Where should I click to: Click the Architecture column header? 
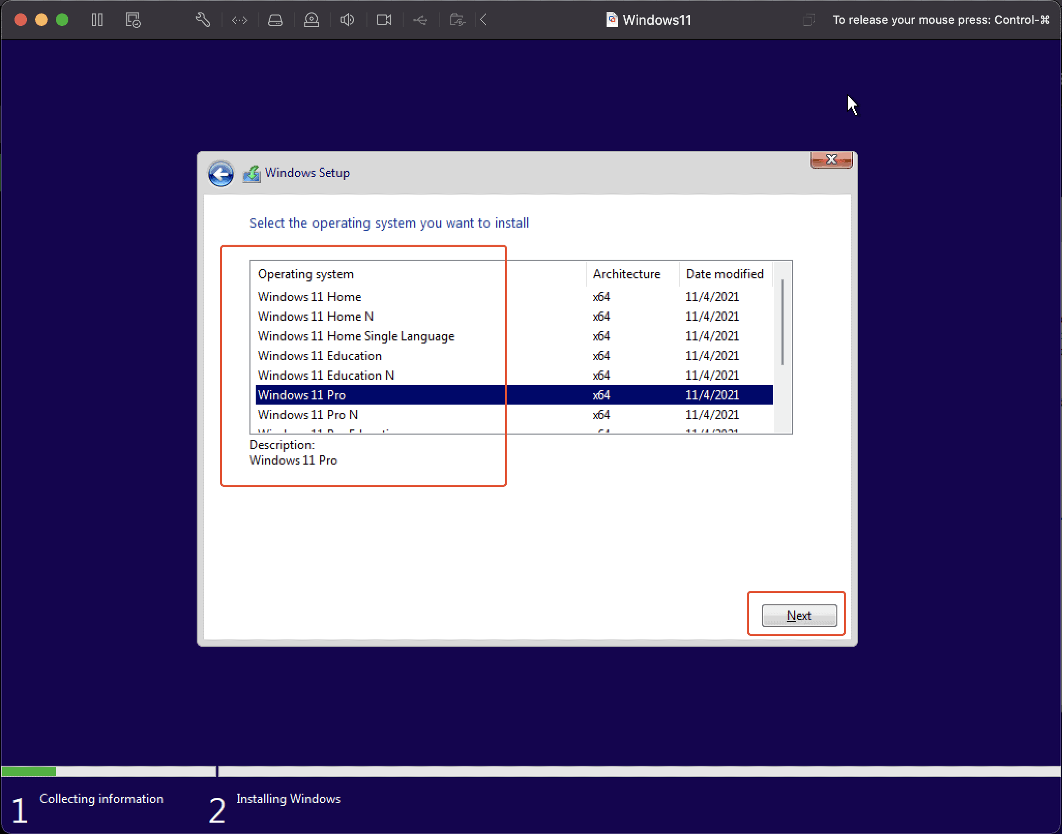633,274
